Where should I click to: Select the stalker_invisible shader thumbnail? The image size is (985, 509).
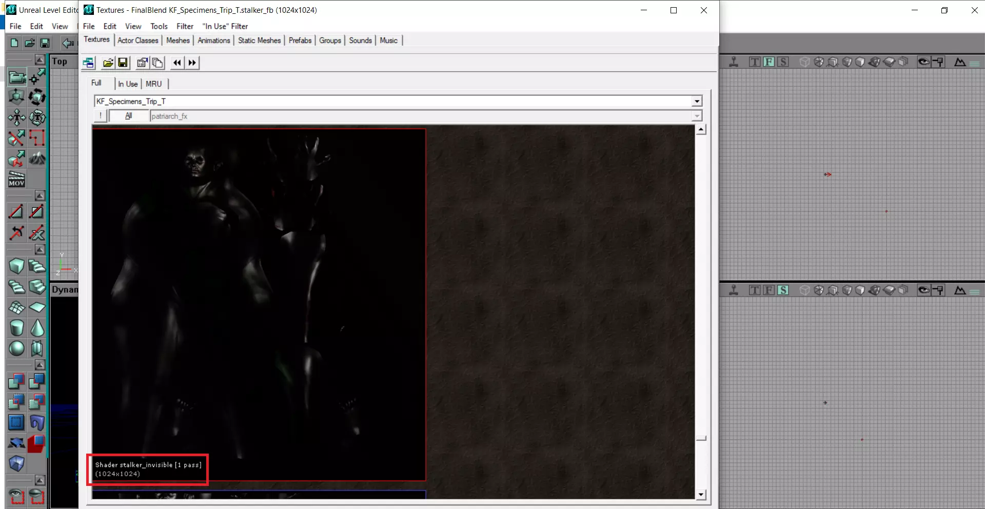[x=259, y=305]
